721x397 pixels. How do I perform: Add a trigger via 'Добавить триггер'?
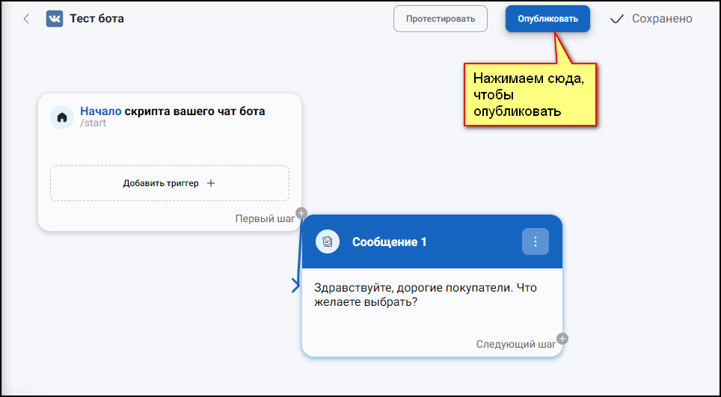click(x=170, y=183)
